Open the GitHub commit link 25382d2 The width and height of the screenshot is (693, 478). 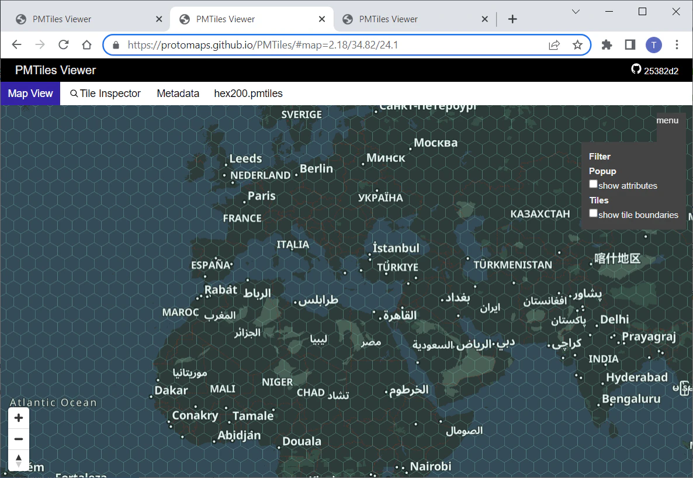(655, 70)
